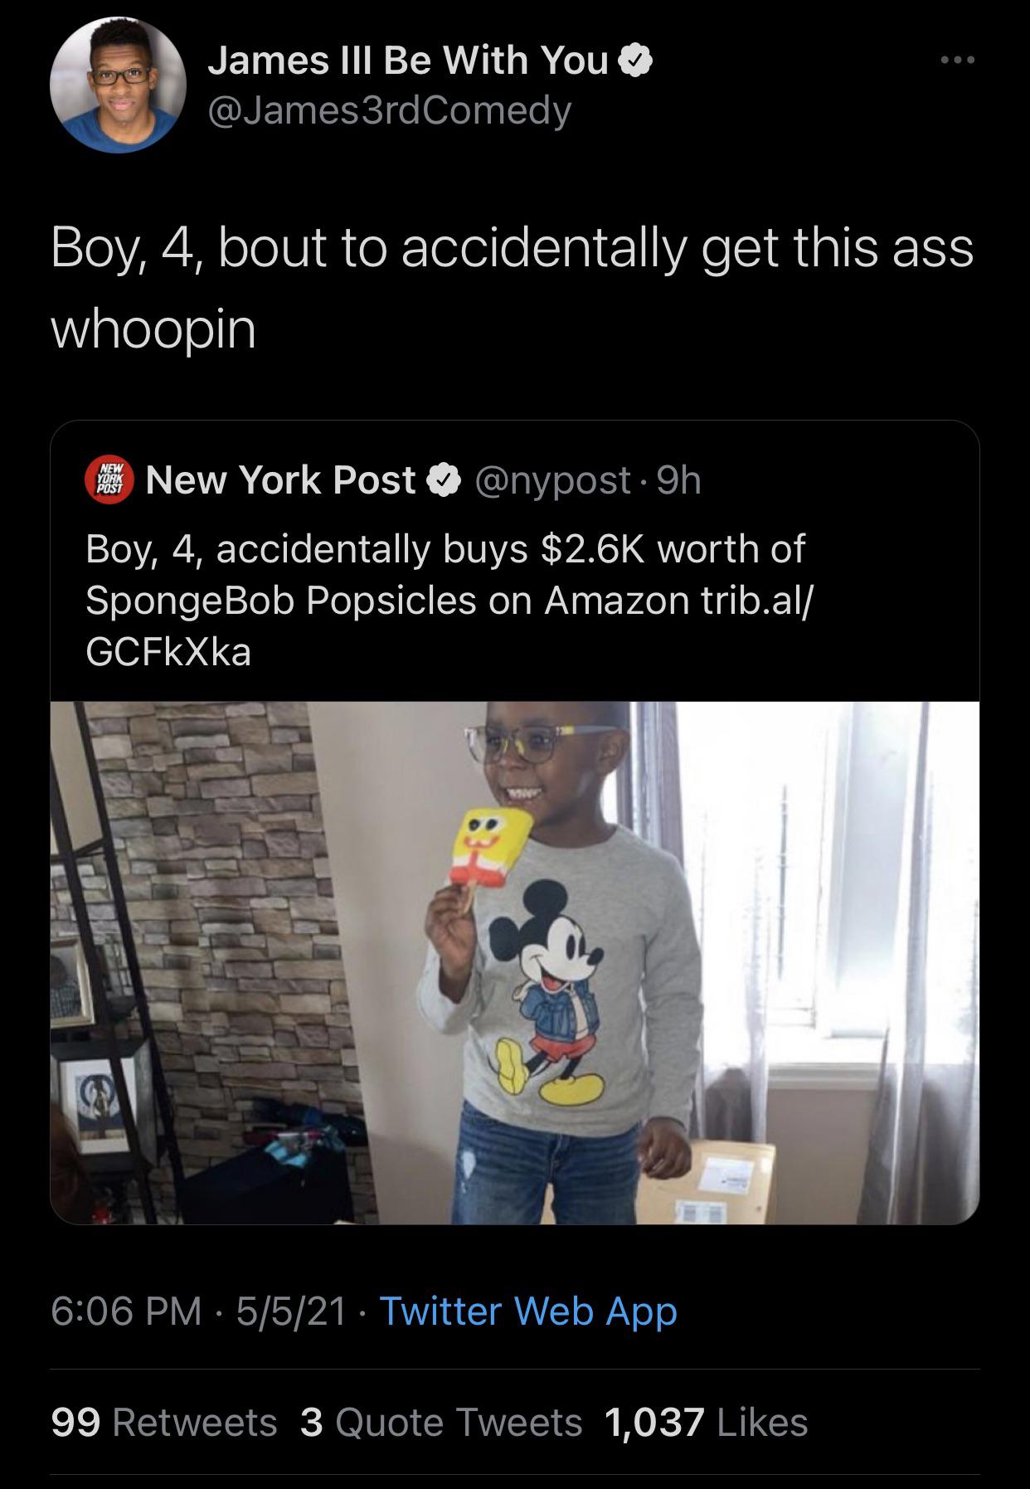Image resolution: width=1030 pixels, height=1489 pixels.
Task: Click the 6:06 PM tweet timestamp
Action: point(126,1311)
